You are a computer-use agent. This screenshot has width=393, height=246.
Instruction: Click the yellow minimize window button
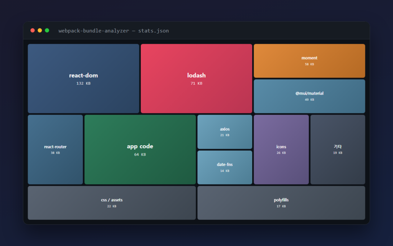tap(40, 30)
